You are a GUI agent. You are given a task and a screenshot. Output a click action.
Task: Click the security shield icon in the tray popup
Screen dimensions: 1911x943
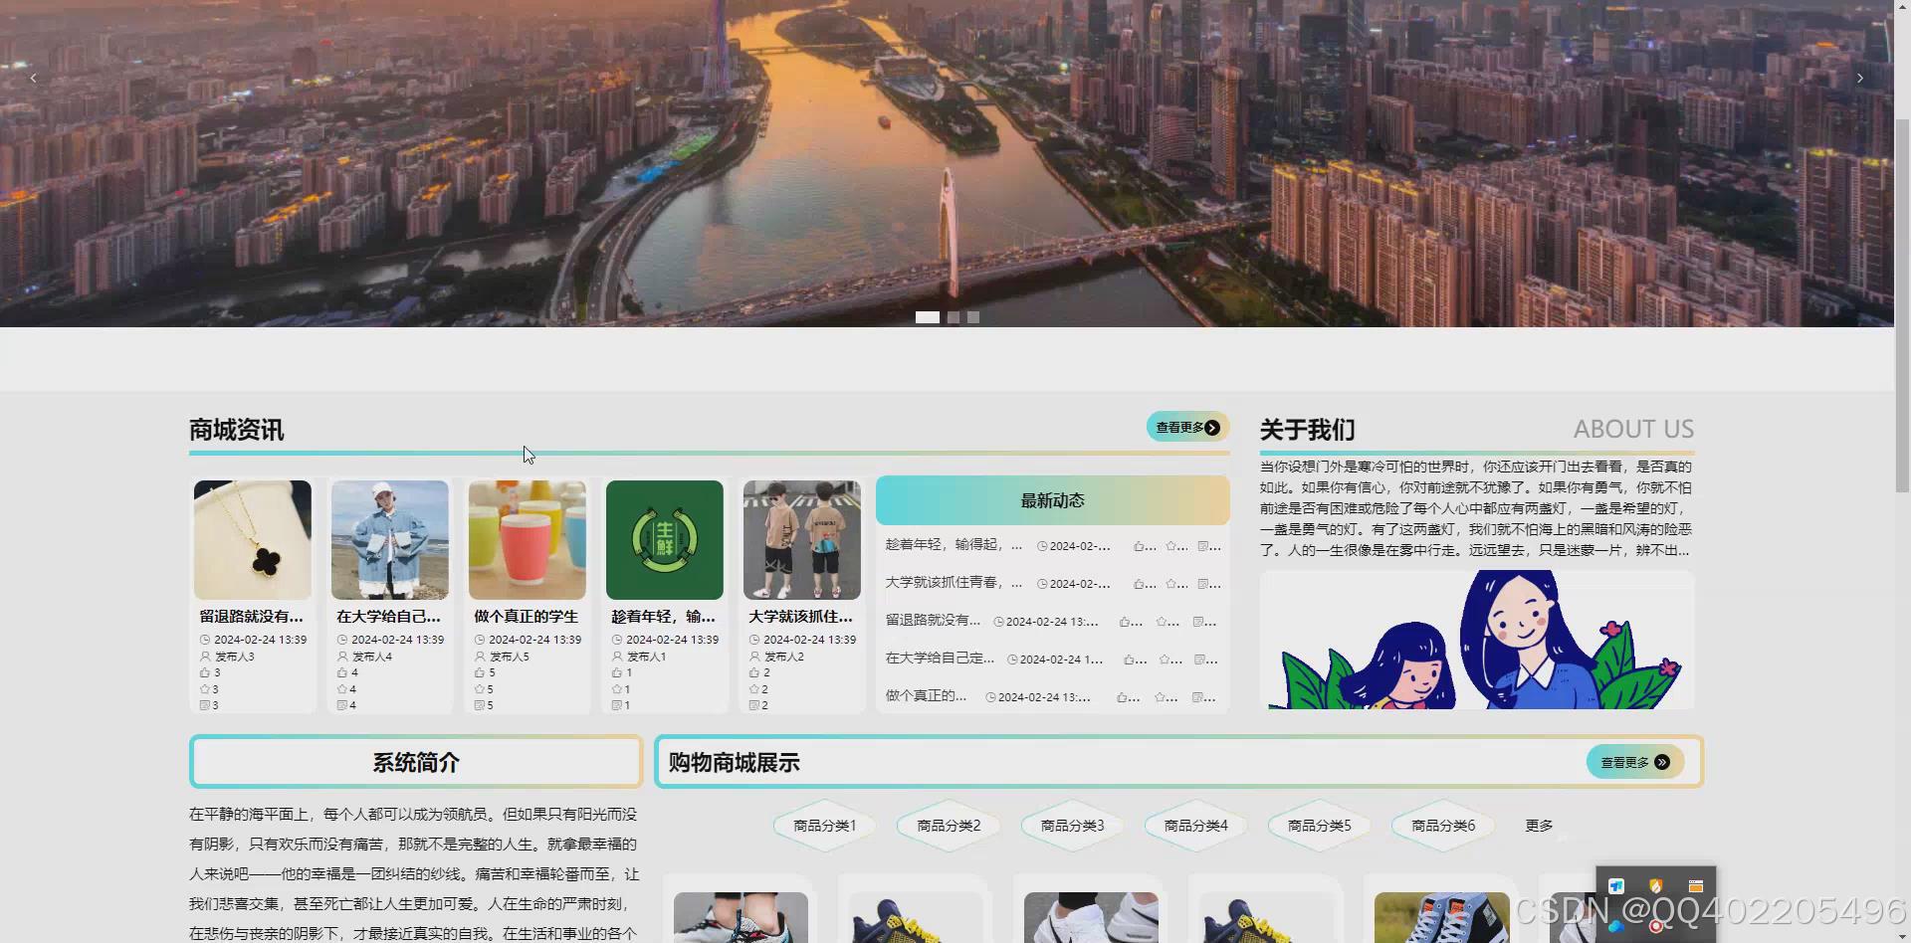click(x=1655, y=884)
